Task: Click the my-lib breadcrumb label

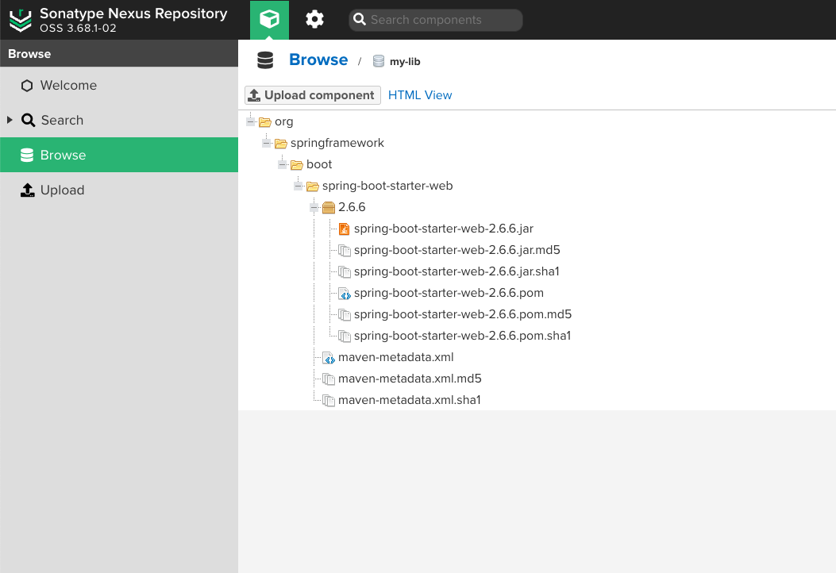Action: (x=405, y=61)
